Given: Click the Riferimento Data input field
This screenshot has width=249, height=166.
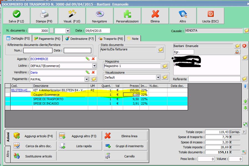Looking at the screenshot, I should point(77,51).
